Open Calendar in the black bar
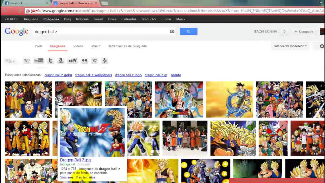 (129, 19)
